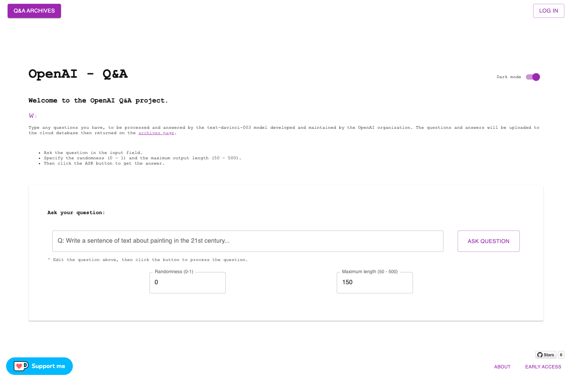
Task: Click the Dark mode label text
Action: click(509, 77)
